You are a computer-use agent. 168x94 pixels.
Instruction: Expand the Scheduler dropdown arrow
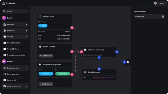coord(27,30)
